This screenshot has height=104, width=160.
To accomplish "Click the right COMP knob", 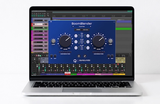I will click(x=110, y=41).
